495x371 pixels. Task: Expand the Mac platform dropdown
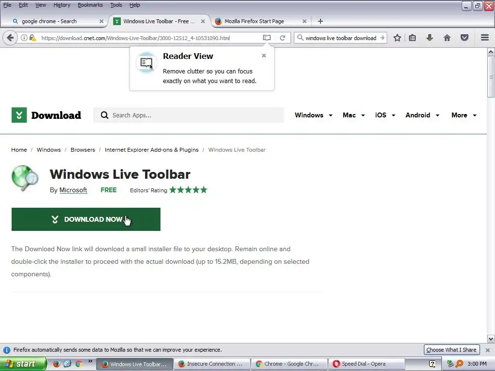pos(353,115)
